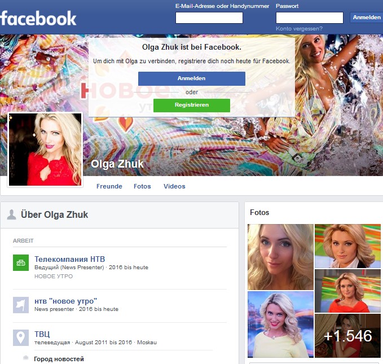This screenshot has width=383, height=364.
Task: Open the нтв "новое утро" link
Action: click(65, 301)
